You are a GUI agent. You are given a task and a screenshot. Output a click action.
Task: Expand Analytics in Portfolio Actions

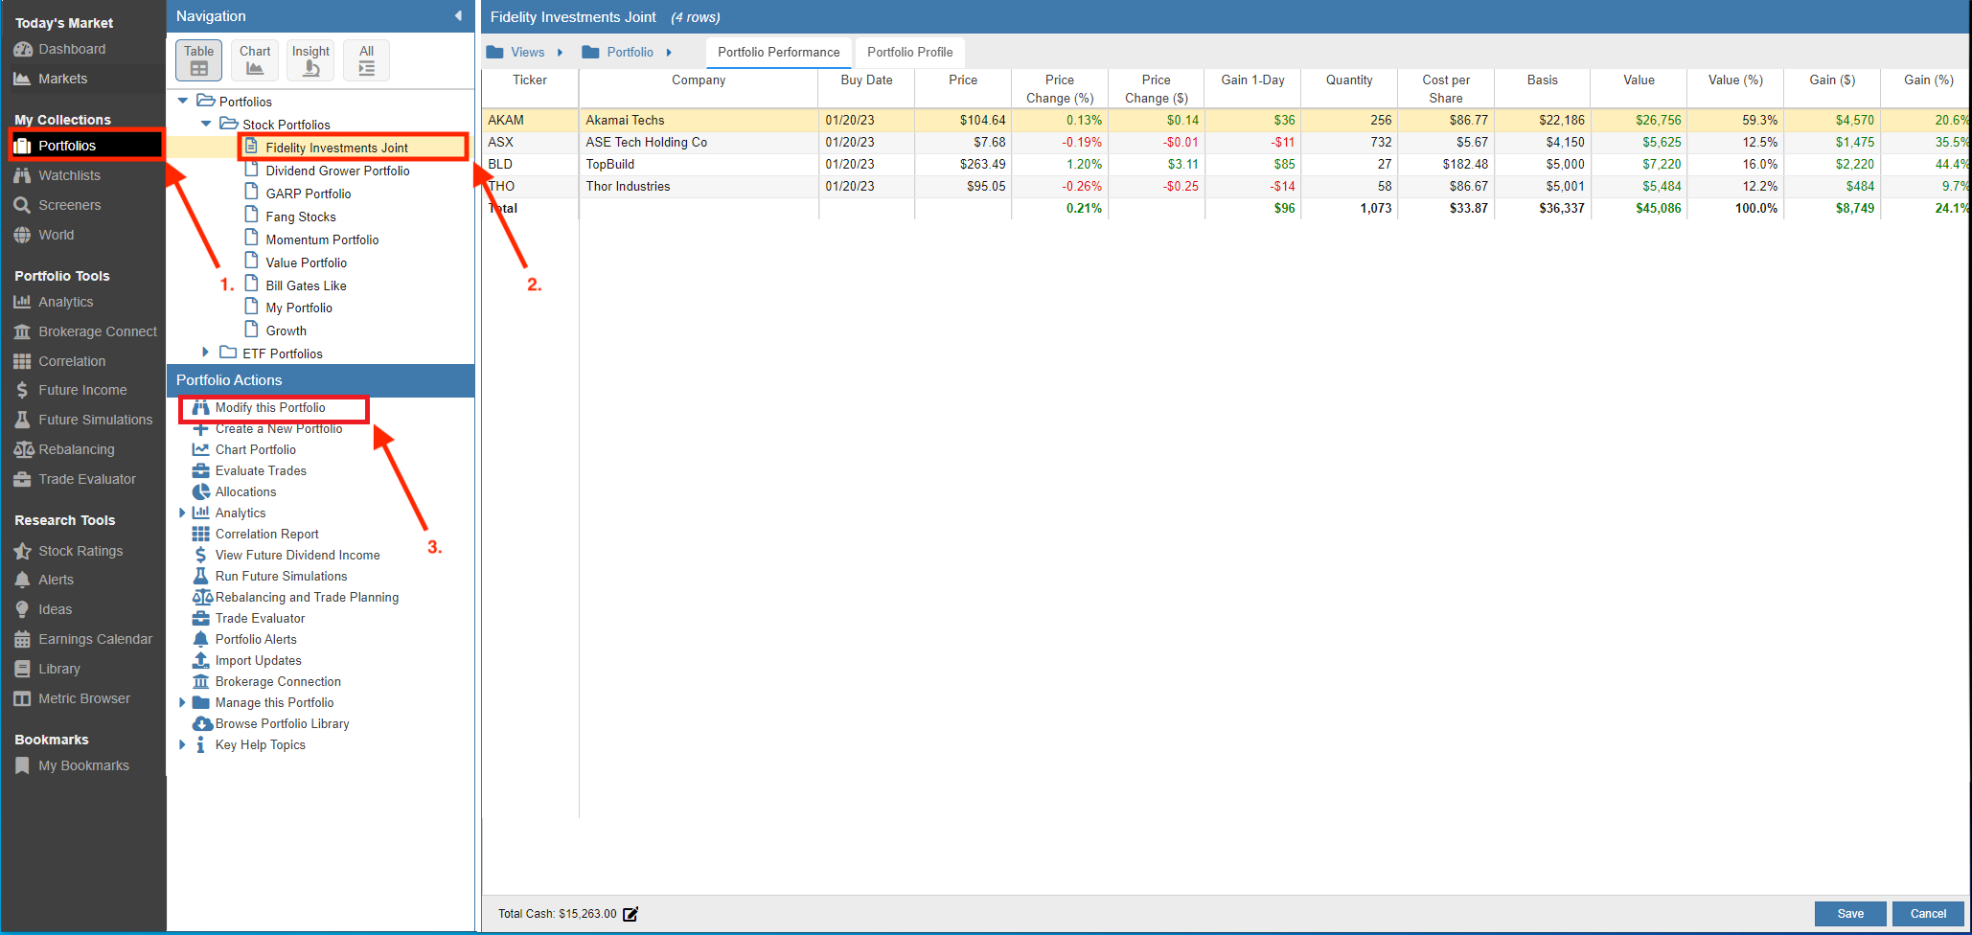coord(182,513)
